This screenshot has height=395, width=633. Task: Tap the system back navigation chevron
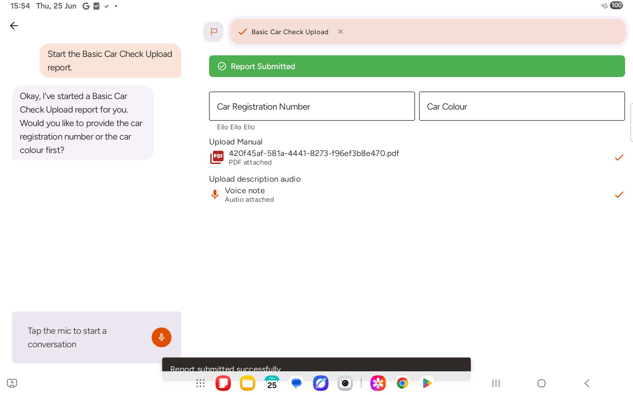point(587,383)
